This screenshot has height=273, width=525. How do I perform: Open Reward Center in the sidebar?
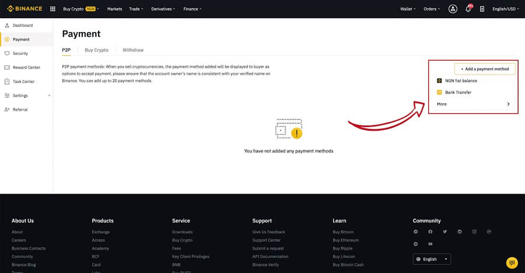26,67
